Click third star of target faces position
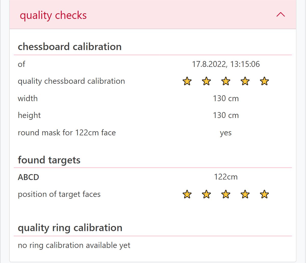Image resolution: width=306 pixels, height=263 pixels. (226, 195)
